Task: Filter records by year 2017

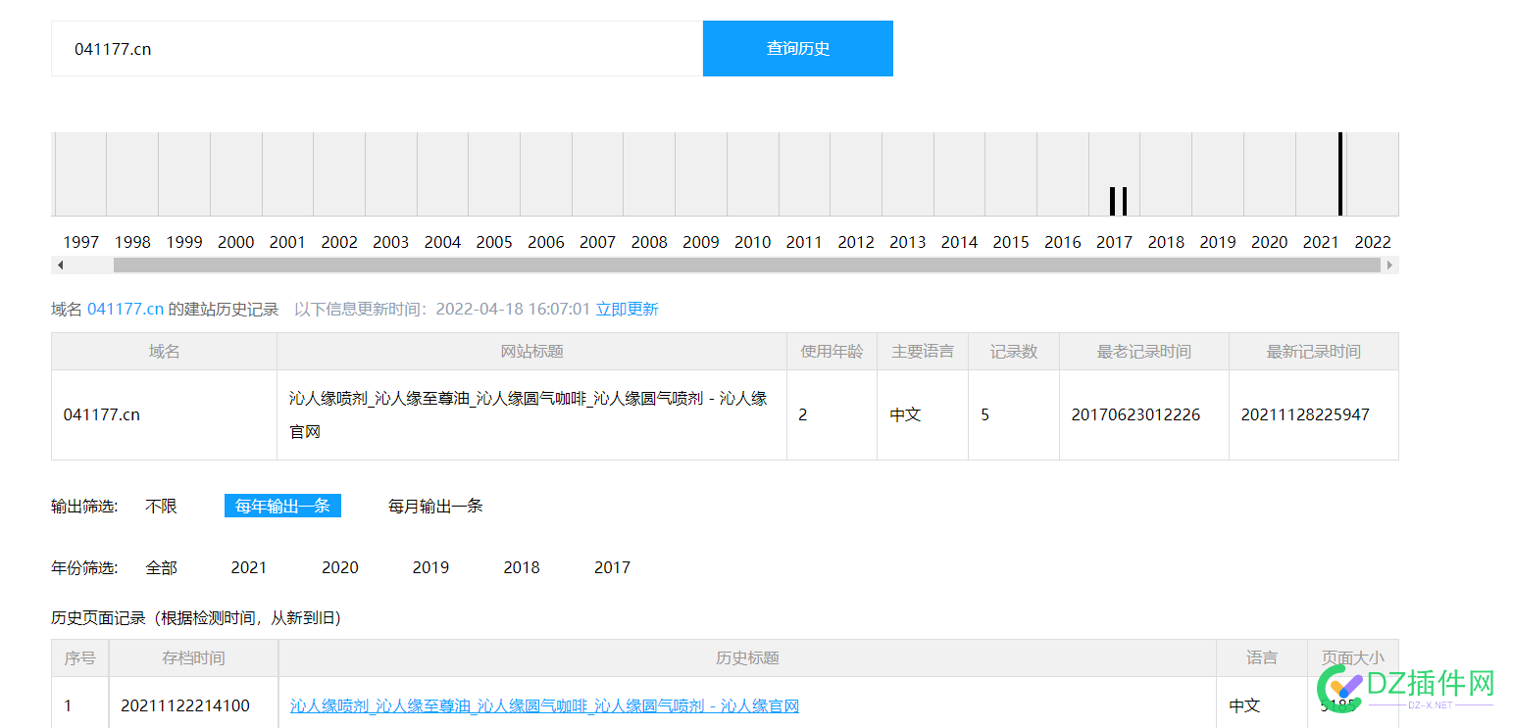Action: [612, 567]
